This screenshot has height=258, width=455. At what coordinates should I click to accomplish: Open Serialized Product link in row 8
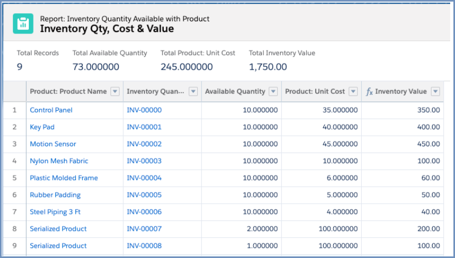(x=58, y=229)
